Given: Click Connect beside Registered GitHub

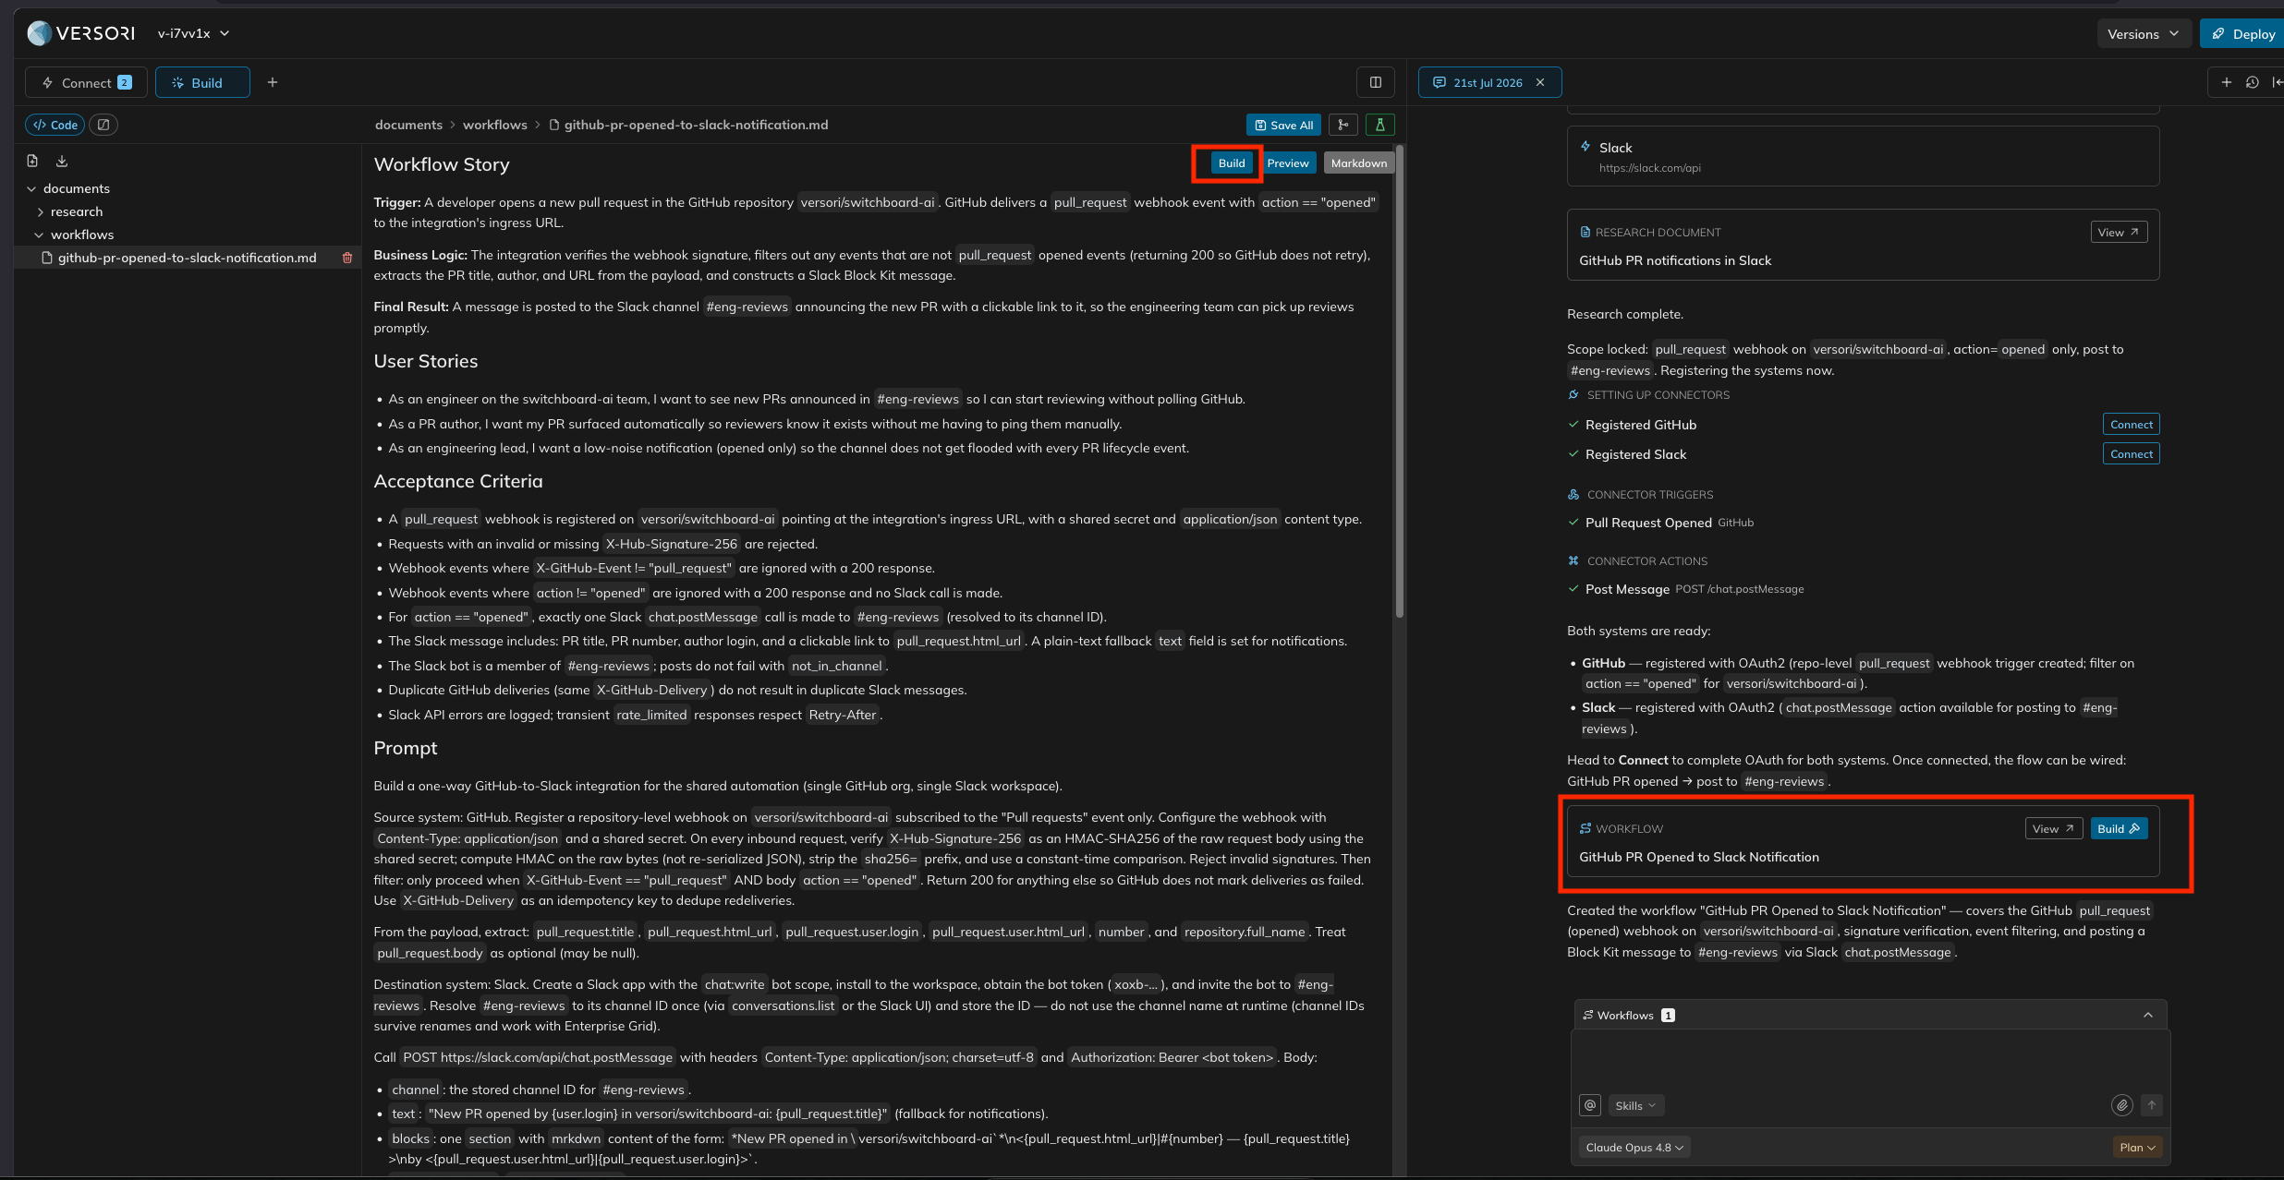Looking at the screenshot, I should click(x=2132, y=424).
